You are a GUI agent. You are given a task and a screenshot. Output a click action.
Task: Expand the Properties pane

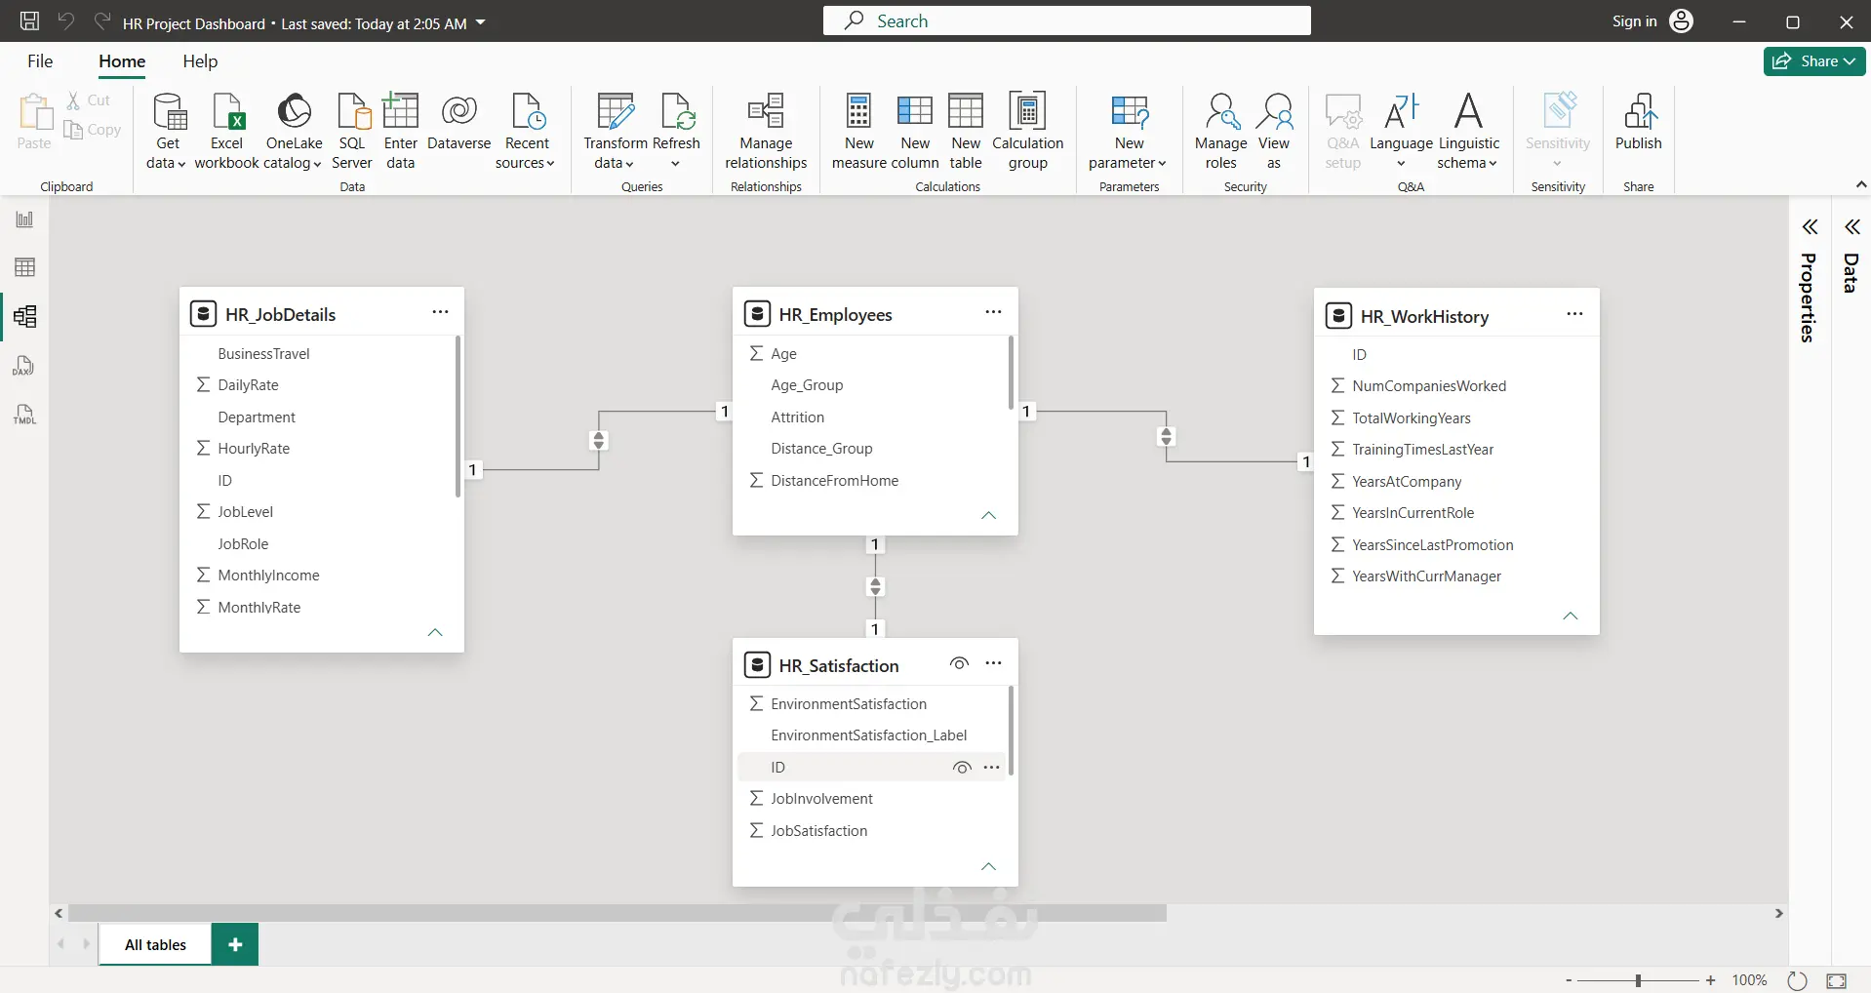click(1810, 227)
